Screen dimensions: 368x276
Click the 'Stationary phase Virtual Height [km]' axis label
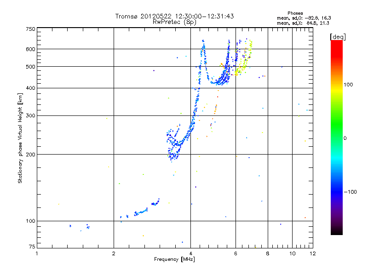pos(20,138)
